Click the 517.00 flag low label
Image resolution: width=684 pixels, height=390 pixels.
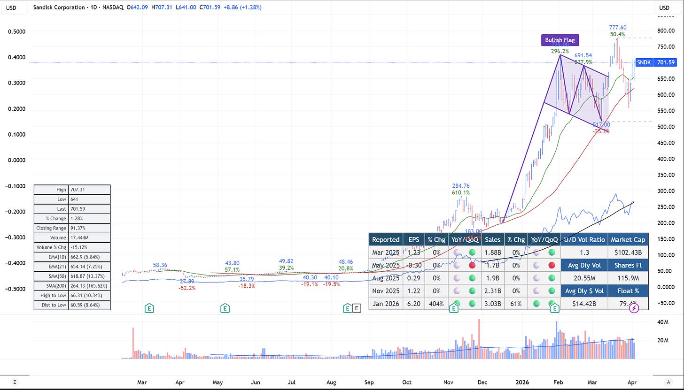[601, 125]
